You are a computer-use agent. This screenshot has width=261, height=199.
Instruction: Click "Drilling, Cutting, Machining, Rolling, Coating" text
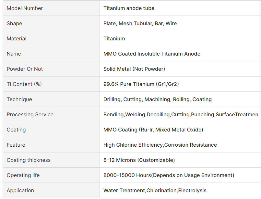click(158, 99)
